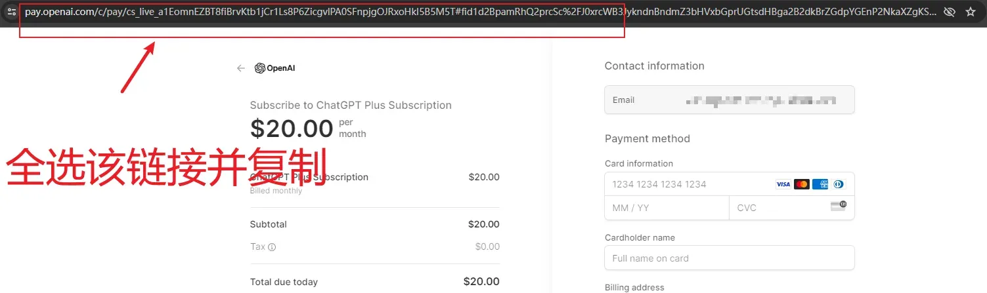Focus the card number field
Image resolution: width=987 pixels, height=293 pixels.
730,184
